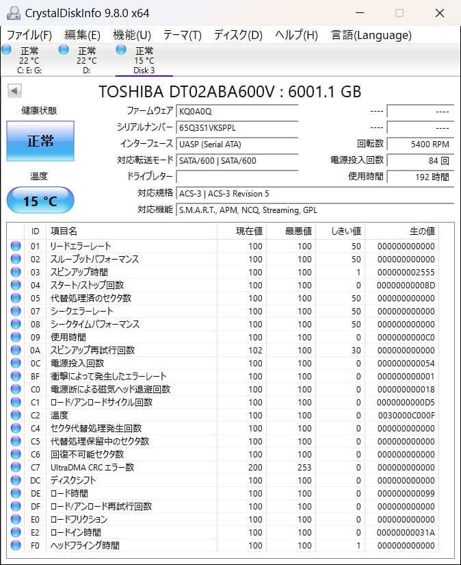
Task: Open the ファイル(F) menu
Action: point(29,35)
